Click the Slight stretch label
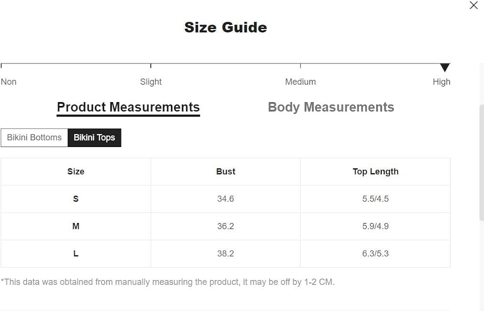 (x=151, y=82)
